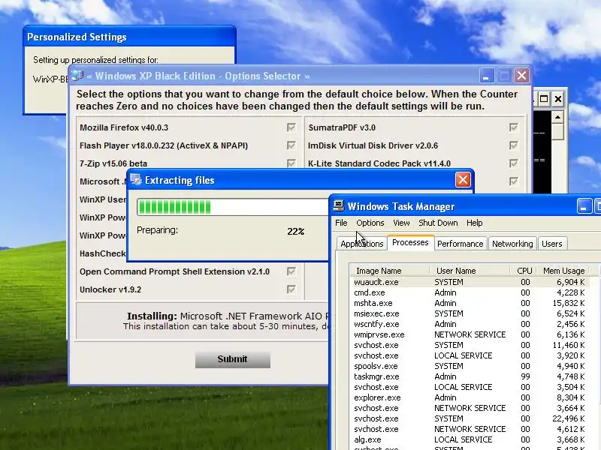Open the Shut Down menu in Task Manager
This screenshot has width=601, height=450.
438,223
